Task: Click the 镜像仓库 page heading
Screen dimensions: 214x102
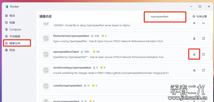Action: click(46, 17)
